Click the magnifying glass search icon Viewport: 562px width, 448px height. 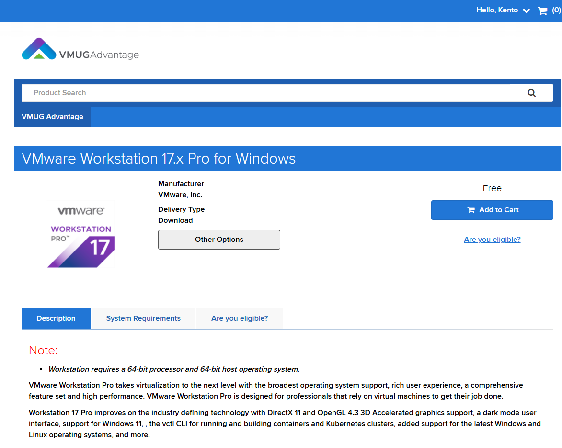coord(531,93)
